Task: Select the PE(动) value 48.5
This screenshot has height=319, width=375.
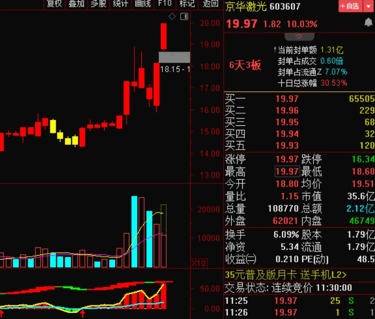Action: pyautogui.click(x=366, y=259)
